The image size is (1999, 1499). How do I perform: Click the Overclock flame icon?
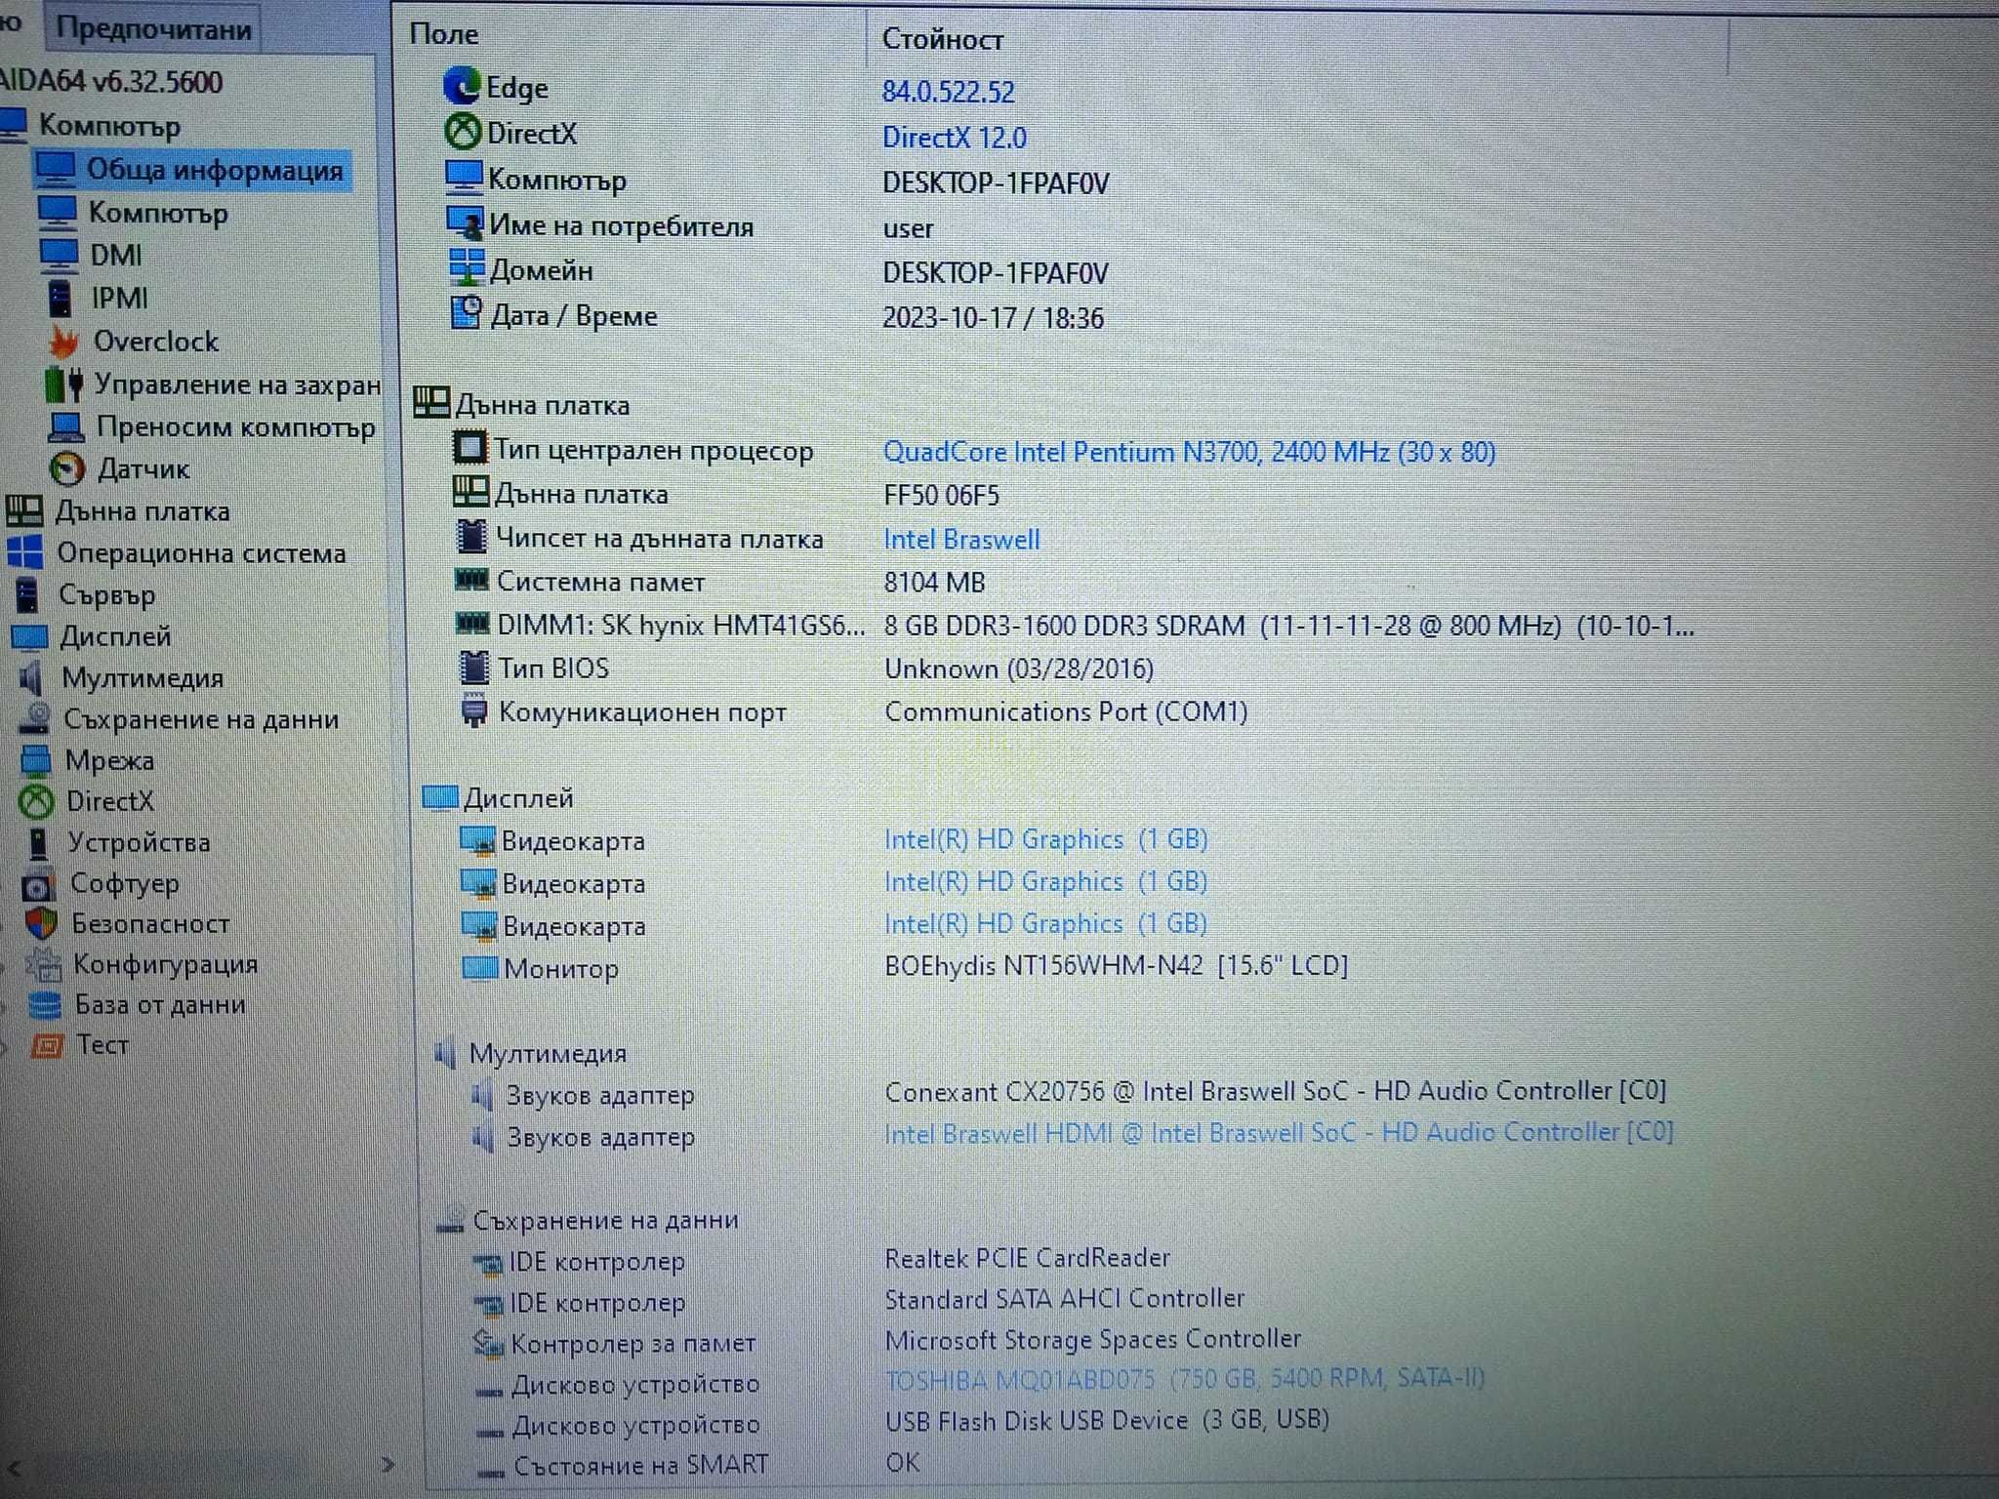(x=64, y=342)
